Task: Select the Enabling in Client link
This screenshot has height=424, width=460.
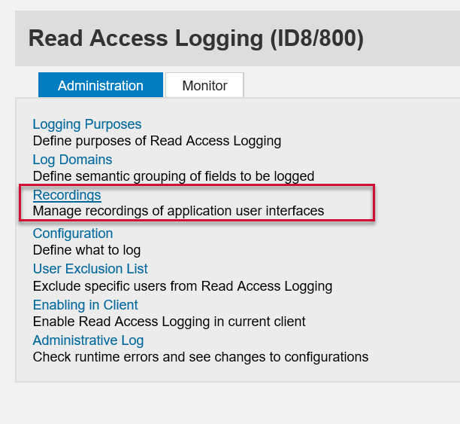Action: (x=85, y=305)
